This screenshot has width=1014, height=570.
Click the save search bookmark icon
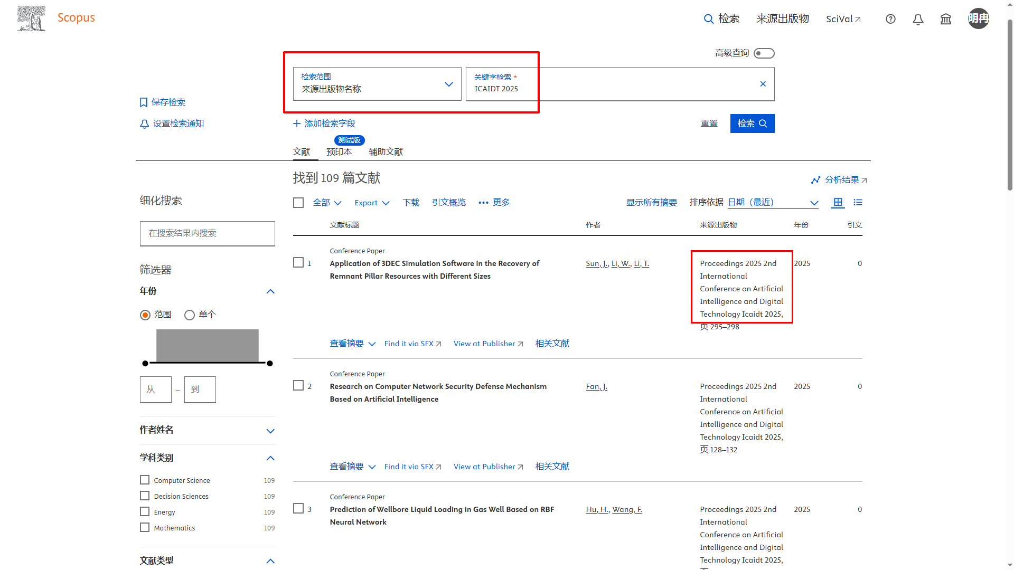pos(144,102)
